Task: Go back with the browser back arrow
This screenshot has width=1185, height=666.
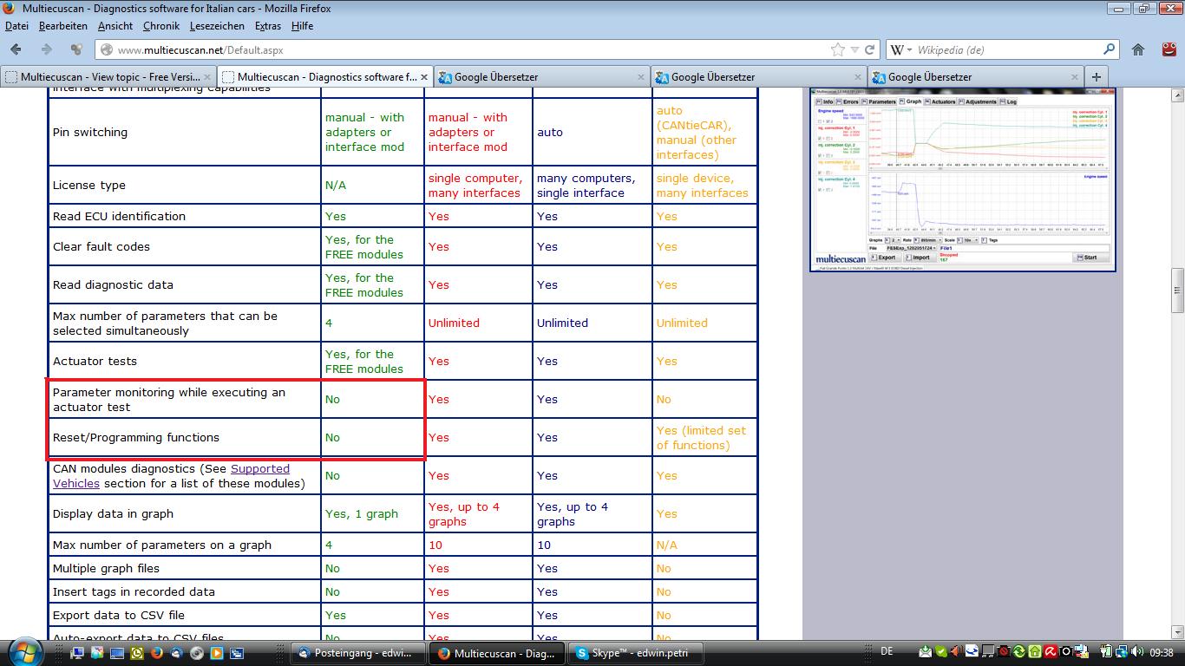Action: (16, 49)
